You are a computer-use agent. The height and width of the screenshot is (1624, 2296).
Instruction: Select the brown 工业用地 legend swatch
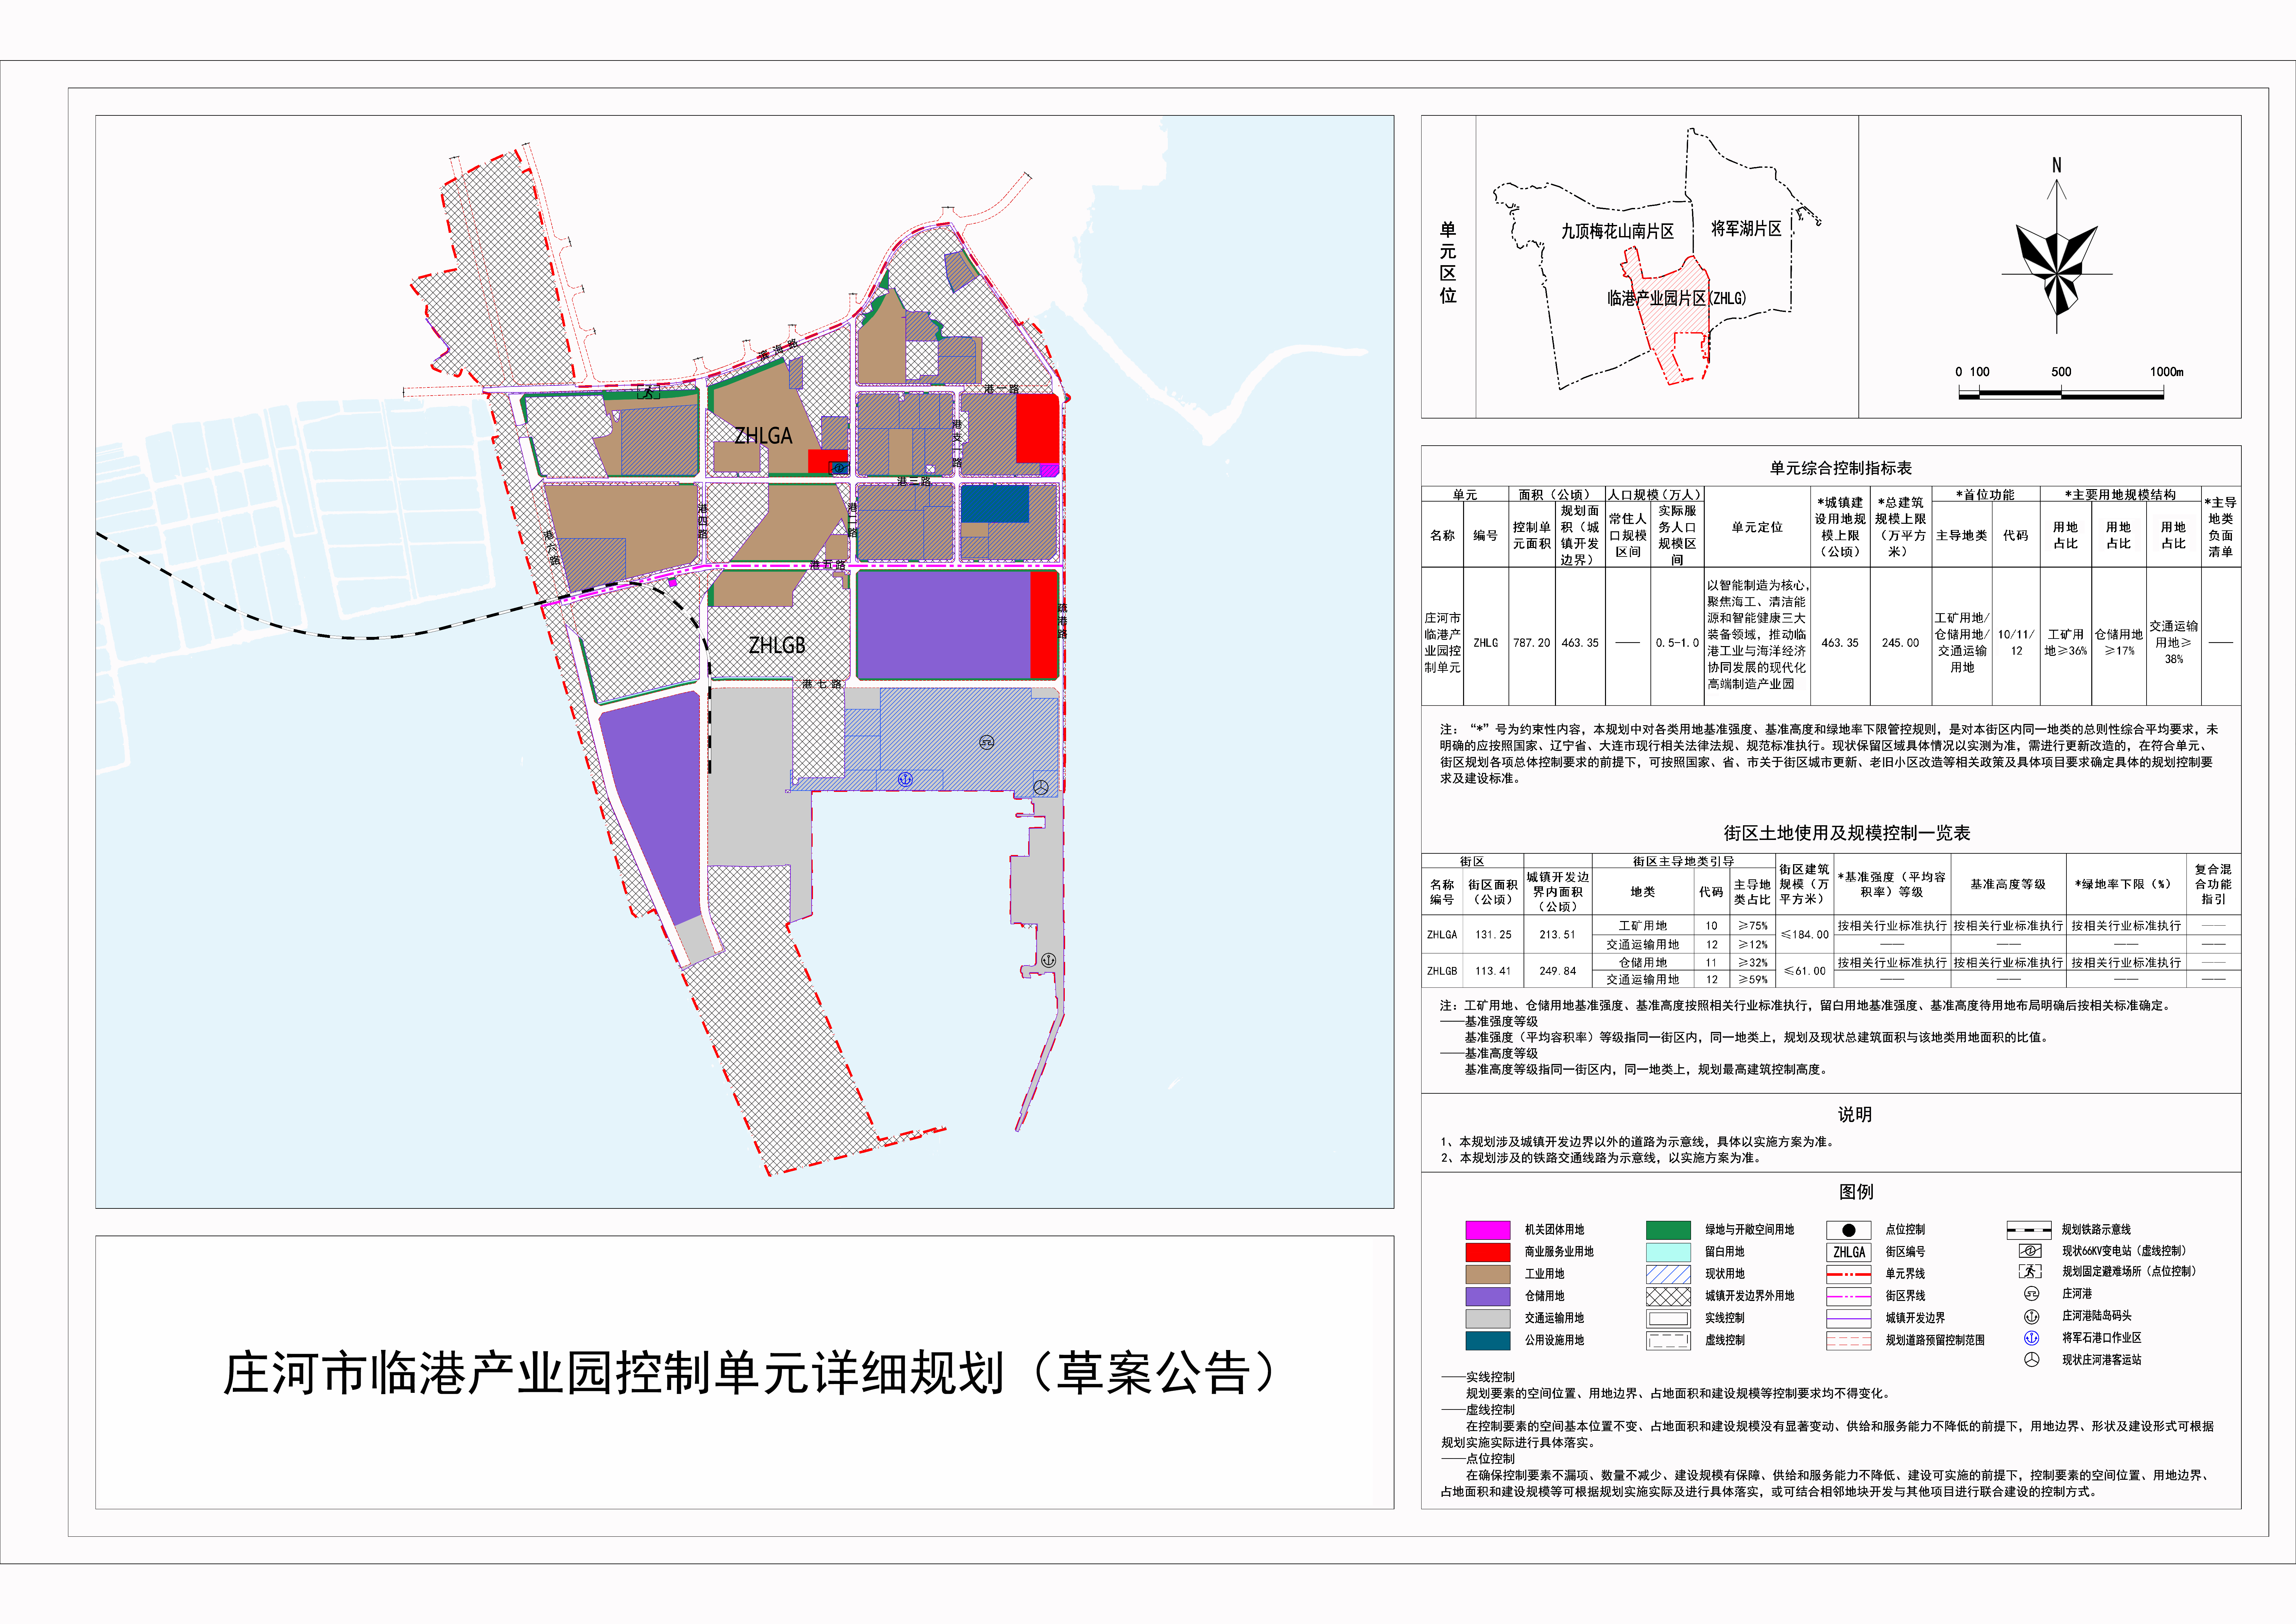point(1488,1274)
